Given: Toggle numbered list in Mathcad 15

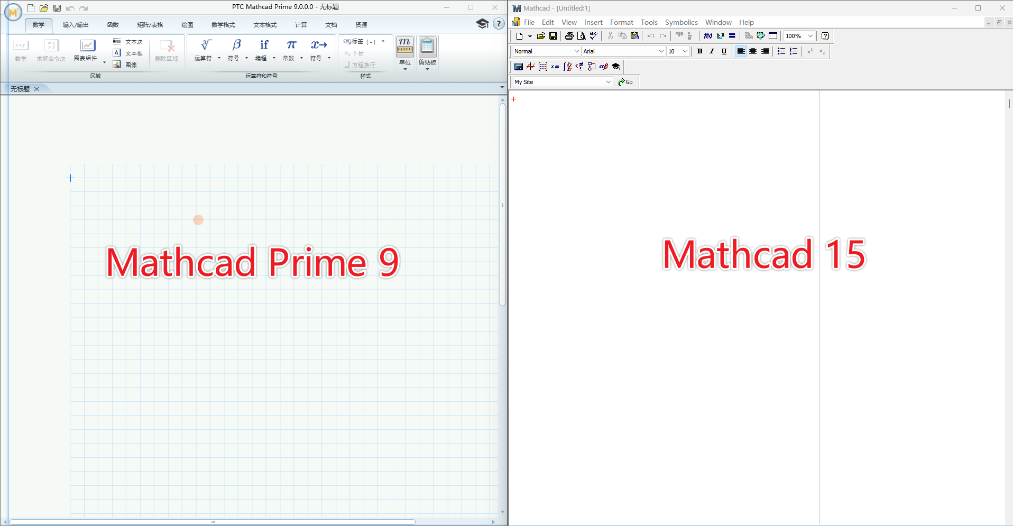Looking at the screenshot, I should 794,51.
